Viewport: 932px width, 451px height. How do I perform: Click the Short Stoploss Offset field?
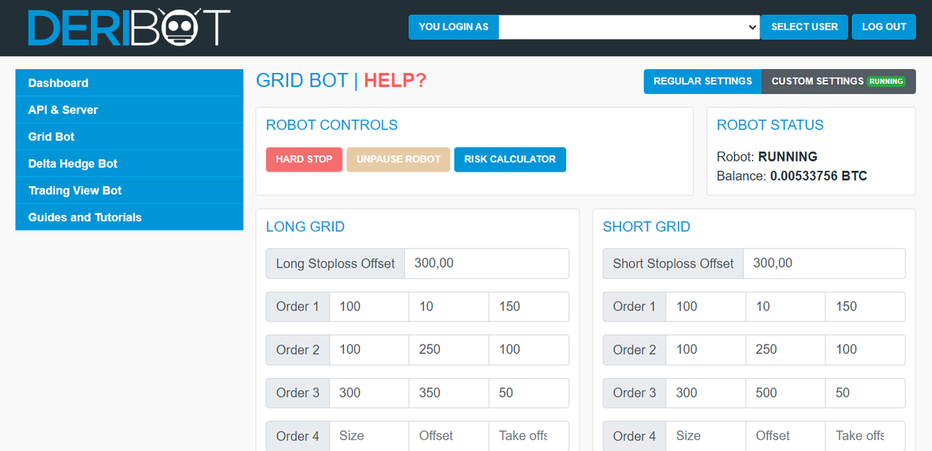824,263
